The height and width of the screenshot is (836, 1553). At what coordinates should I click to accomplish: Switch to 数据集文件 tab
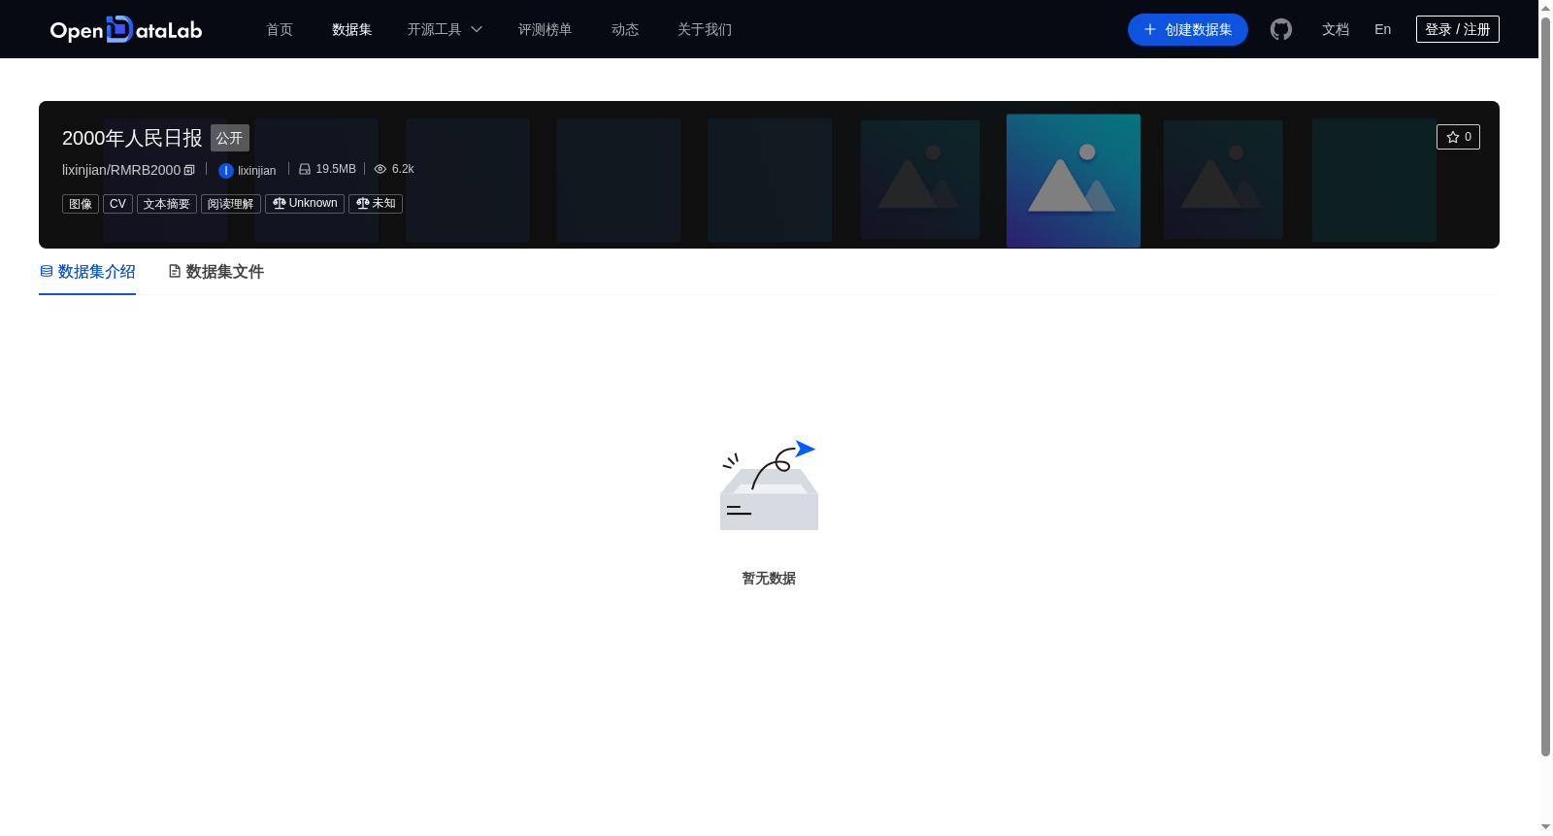tap(215, 272)
